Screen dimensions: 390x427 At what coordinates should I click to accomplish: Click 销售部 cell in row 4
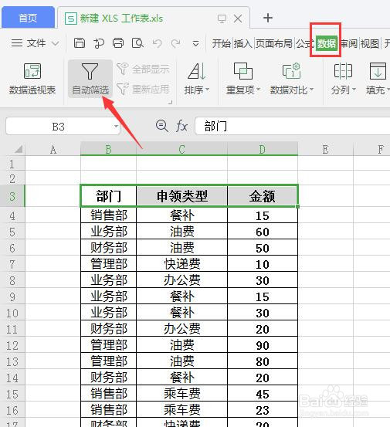108,215
